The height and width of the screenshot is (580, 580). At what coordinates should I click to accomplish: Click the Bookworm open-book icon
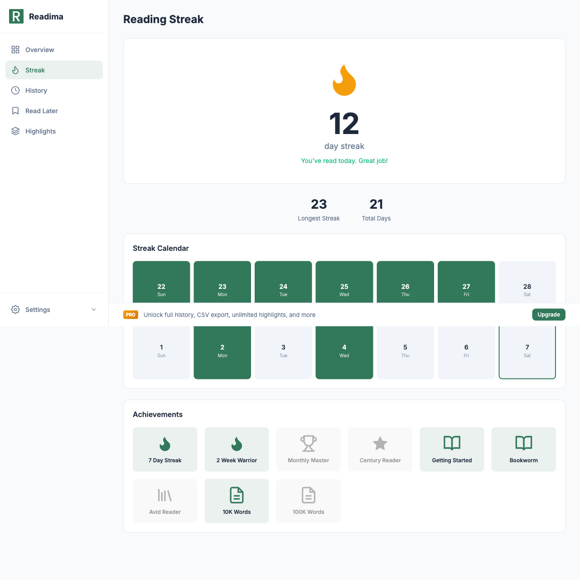pos(524,443)
